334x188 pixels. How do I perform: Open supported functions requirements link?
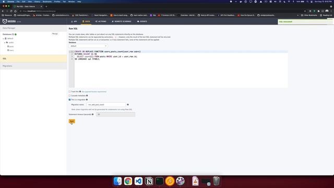coord(94,92)
